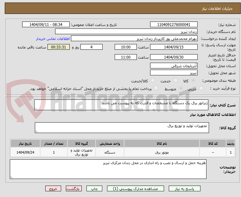241x197 pixels.
Task: Click the خروج exit button
Action: [53, 188]
